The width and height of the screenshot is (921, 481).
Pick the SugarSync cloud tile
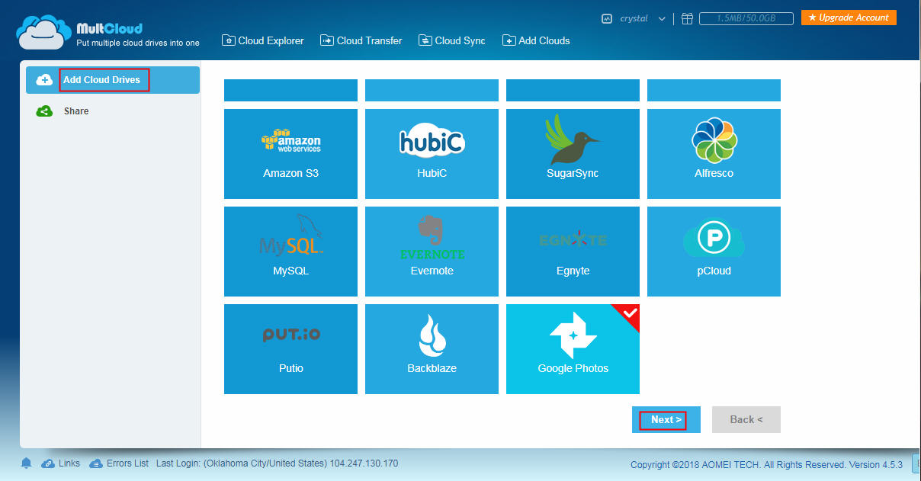coord(573,154)
